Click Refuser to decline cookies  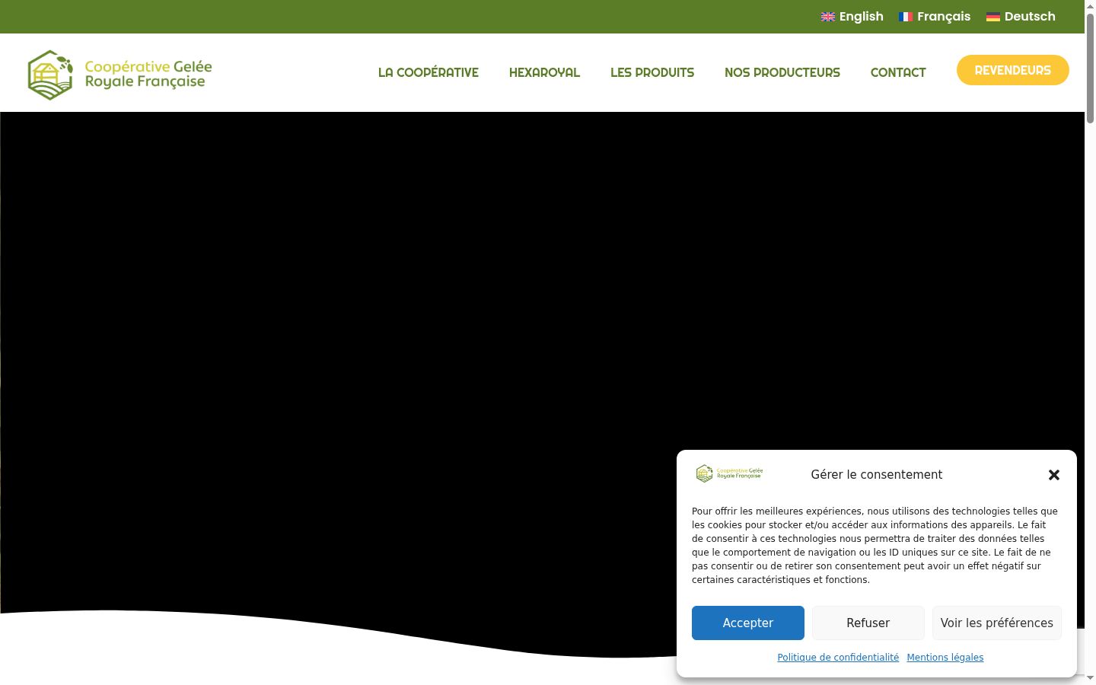tap(868, 623)
